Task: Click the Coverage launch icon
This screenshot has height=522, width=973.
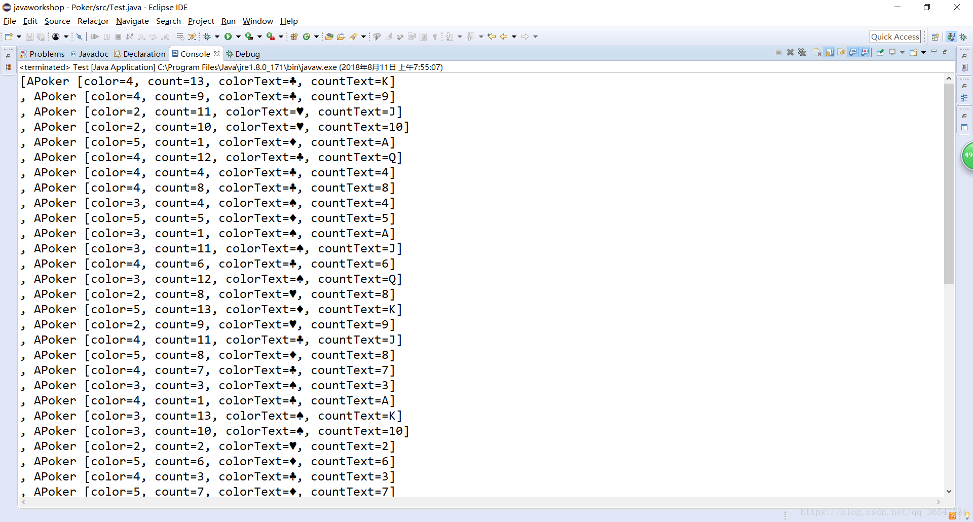Action: tap(249, 36)
